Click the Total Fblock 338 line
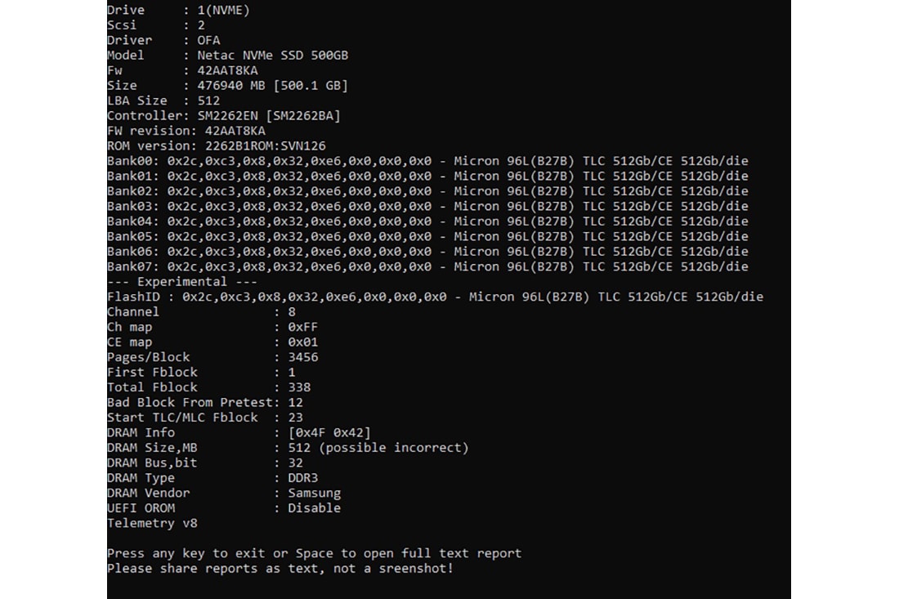 208,387
